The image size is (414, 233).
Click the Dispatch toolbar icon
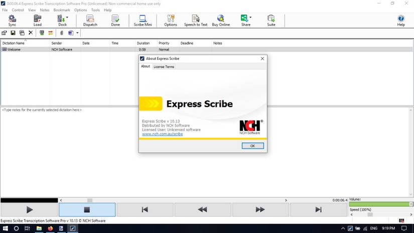90,21
